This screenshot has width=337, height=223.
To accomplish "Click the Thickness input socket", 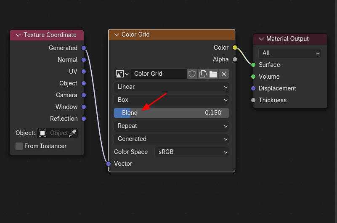I will [253, 100].
